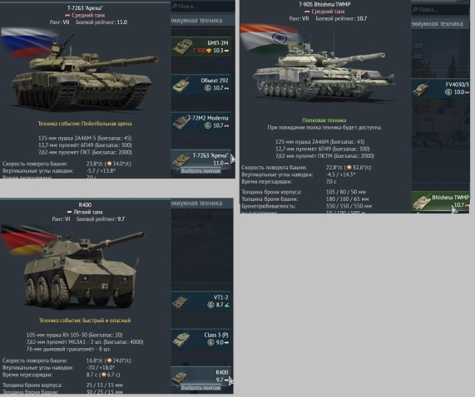Click search field above FV4030/3 list

[440, 10]
